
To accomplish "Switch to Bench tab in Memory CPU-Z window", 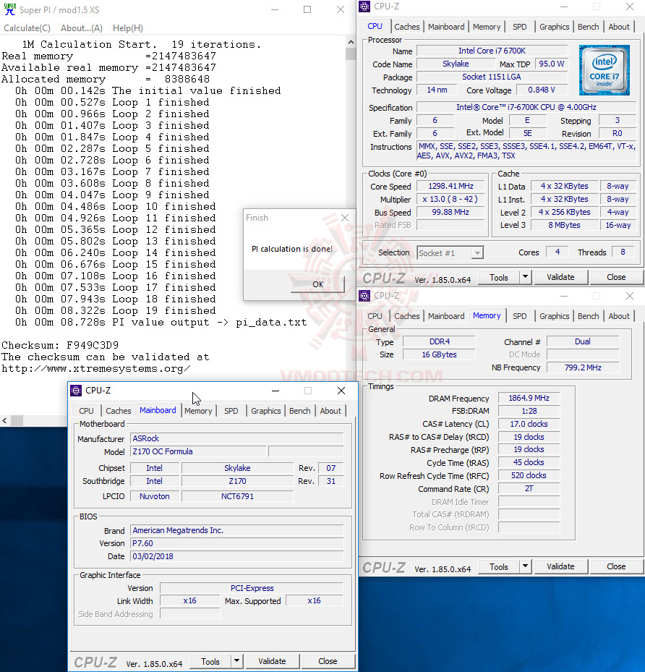I will click(x=588, y=316).
